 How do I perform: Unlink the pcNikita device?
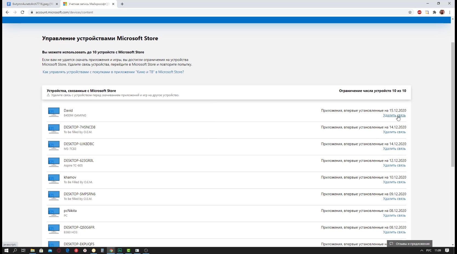394,215
